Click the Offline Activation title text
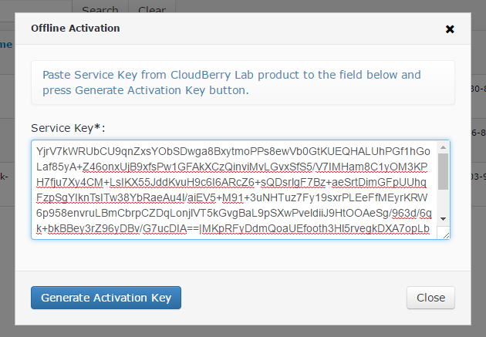Image resolution: width=486 pixels, height=337 pixels. [76, 29]
